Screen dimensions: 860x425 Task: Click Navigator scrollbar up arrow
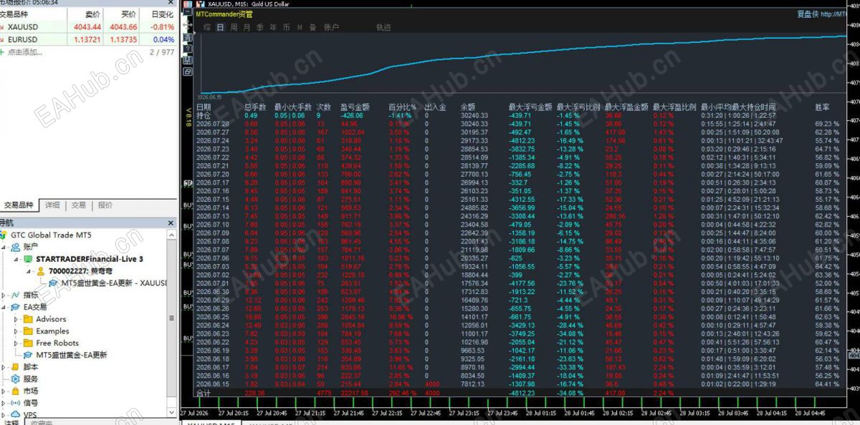pos(171,233)
